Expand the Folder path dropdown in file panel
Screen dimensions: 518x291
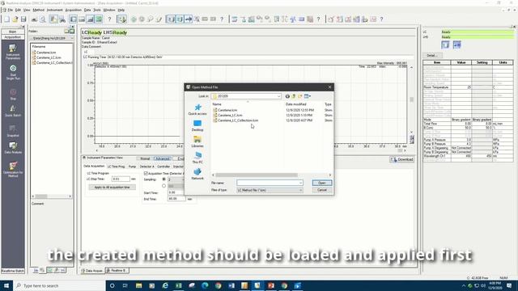(x=72, y=38)
